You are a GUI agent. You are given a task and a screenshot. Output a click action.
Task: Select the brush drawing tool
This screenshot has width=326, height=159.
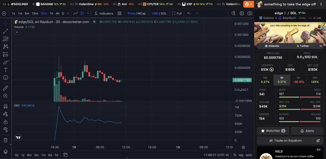pos(5,62)
